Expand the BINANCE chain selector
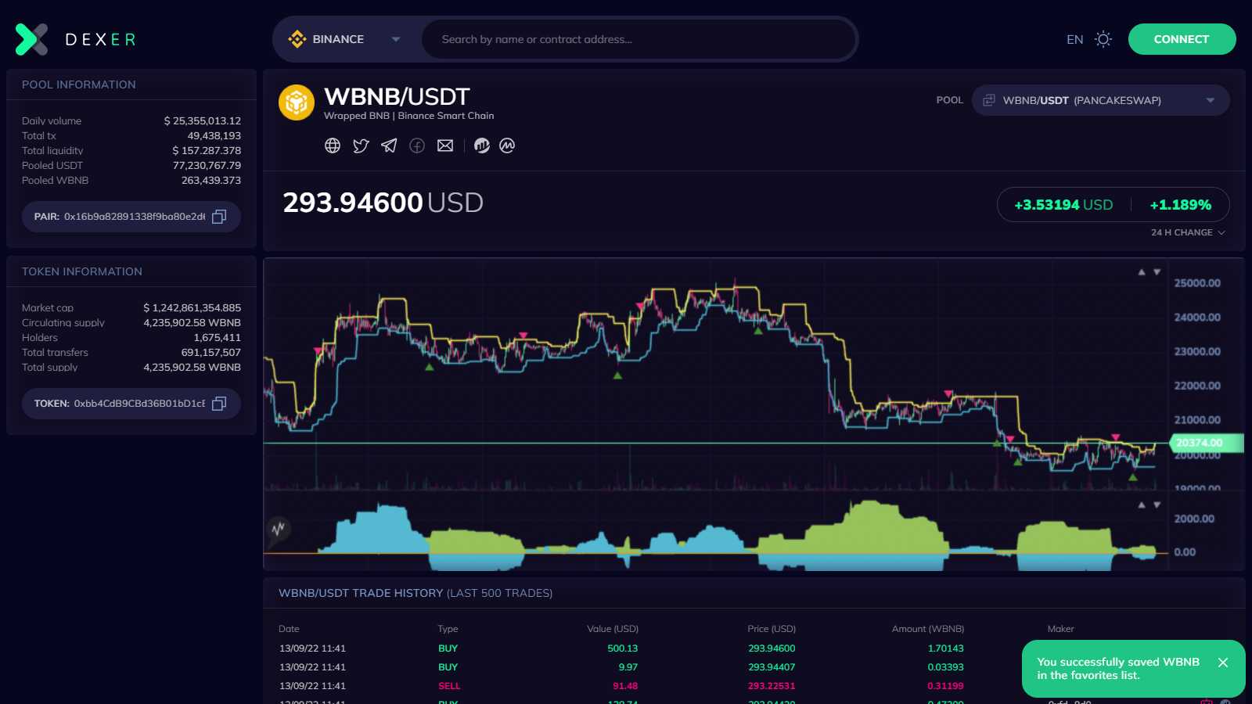The width and height of the screenshot is (1252, 704). click(x=345, y=39)
